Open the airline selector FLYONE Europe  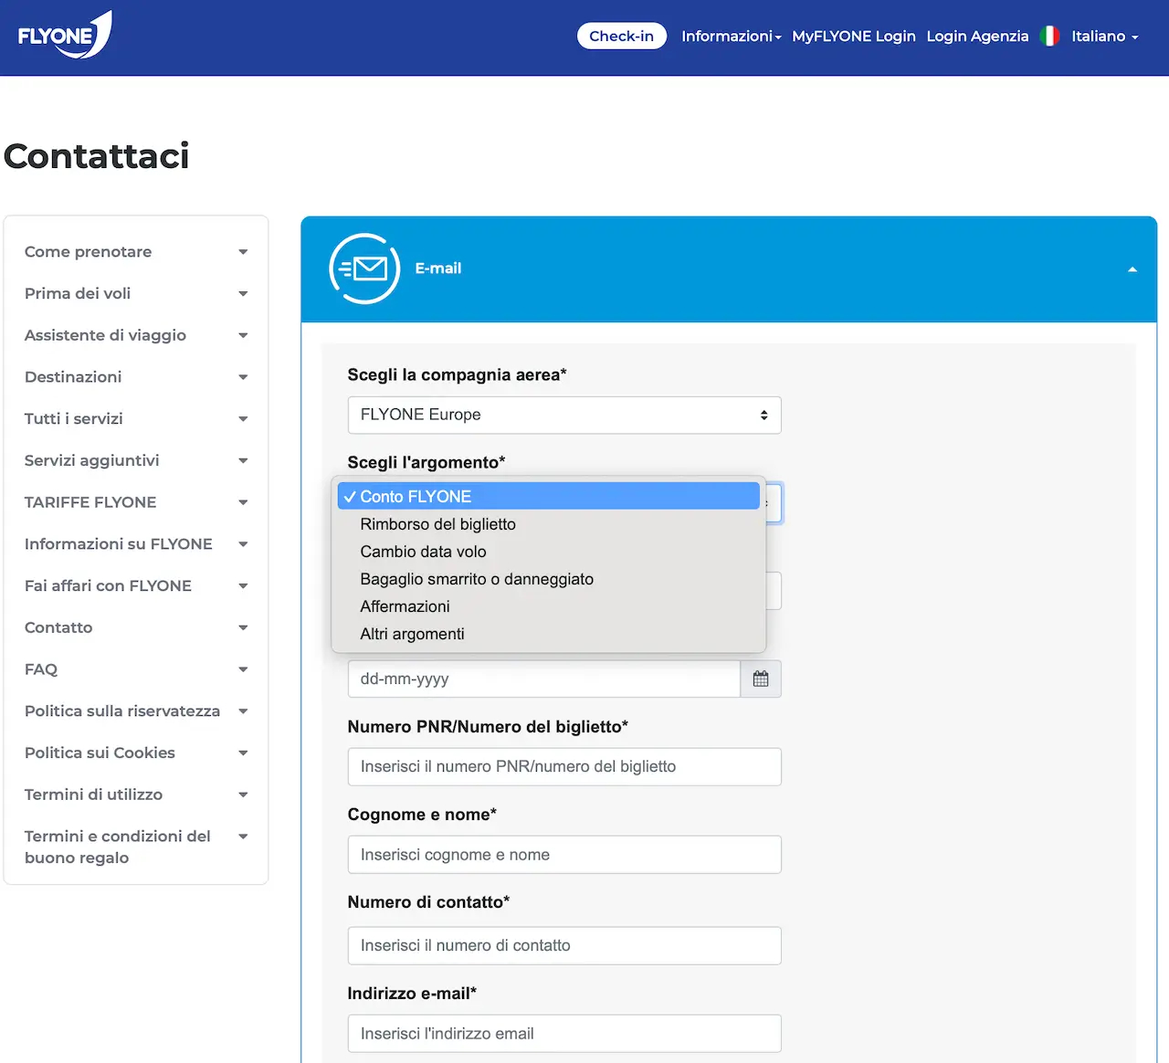coord(564,415)
